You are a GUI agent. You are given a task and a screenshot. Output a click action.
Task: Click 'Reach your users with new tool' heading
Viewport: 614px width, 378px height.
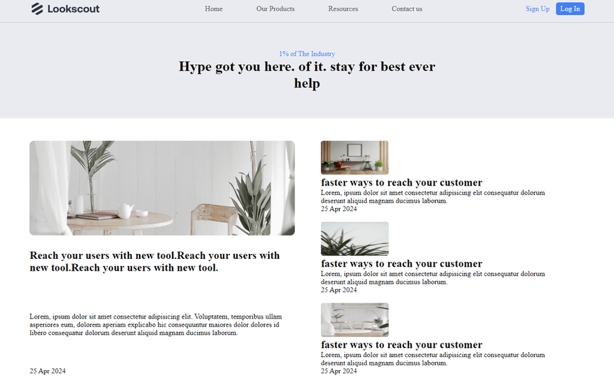pos(155,261)
